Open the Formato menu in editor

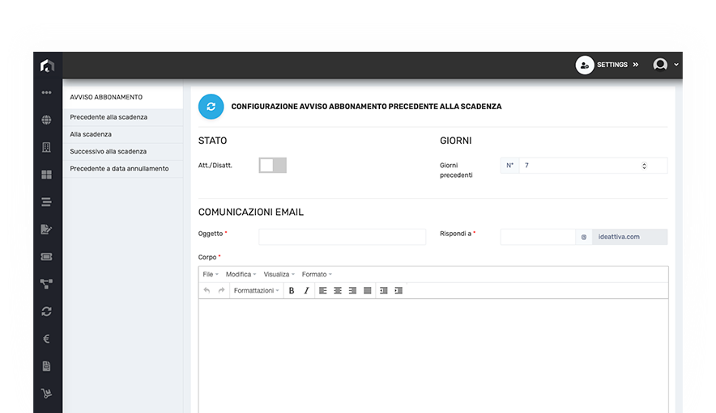[x=317, y=275]
